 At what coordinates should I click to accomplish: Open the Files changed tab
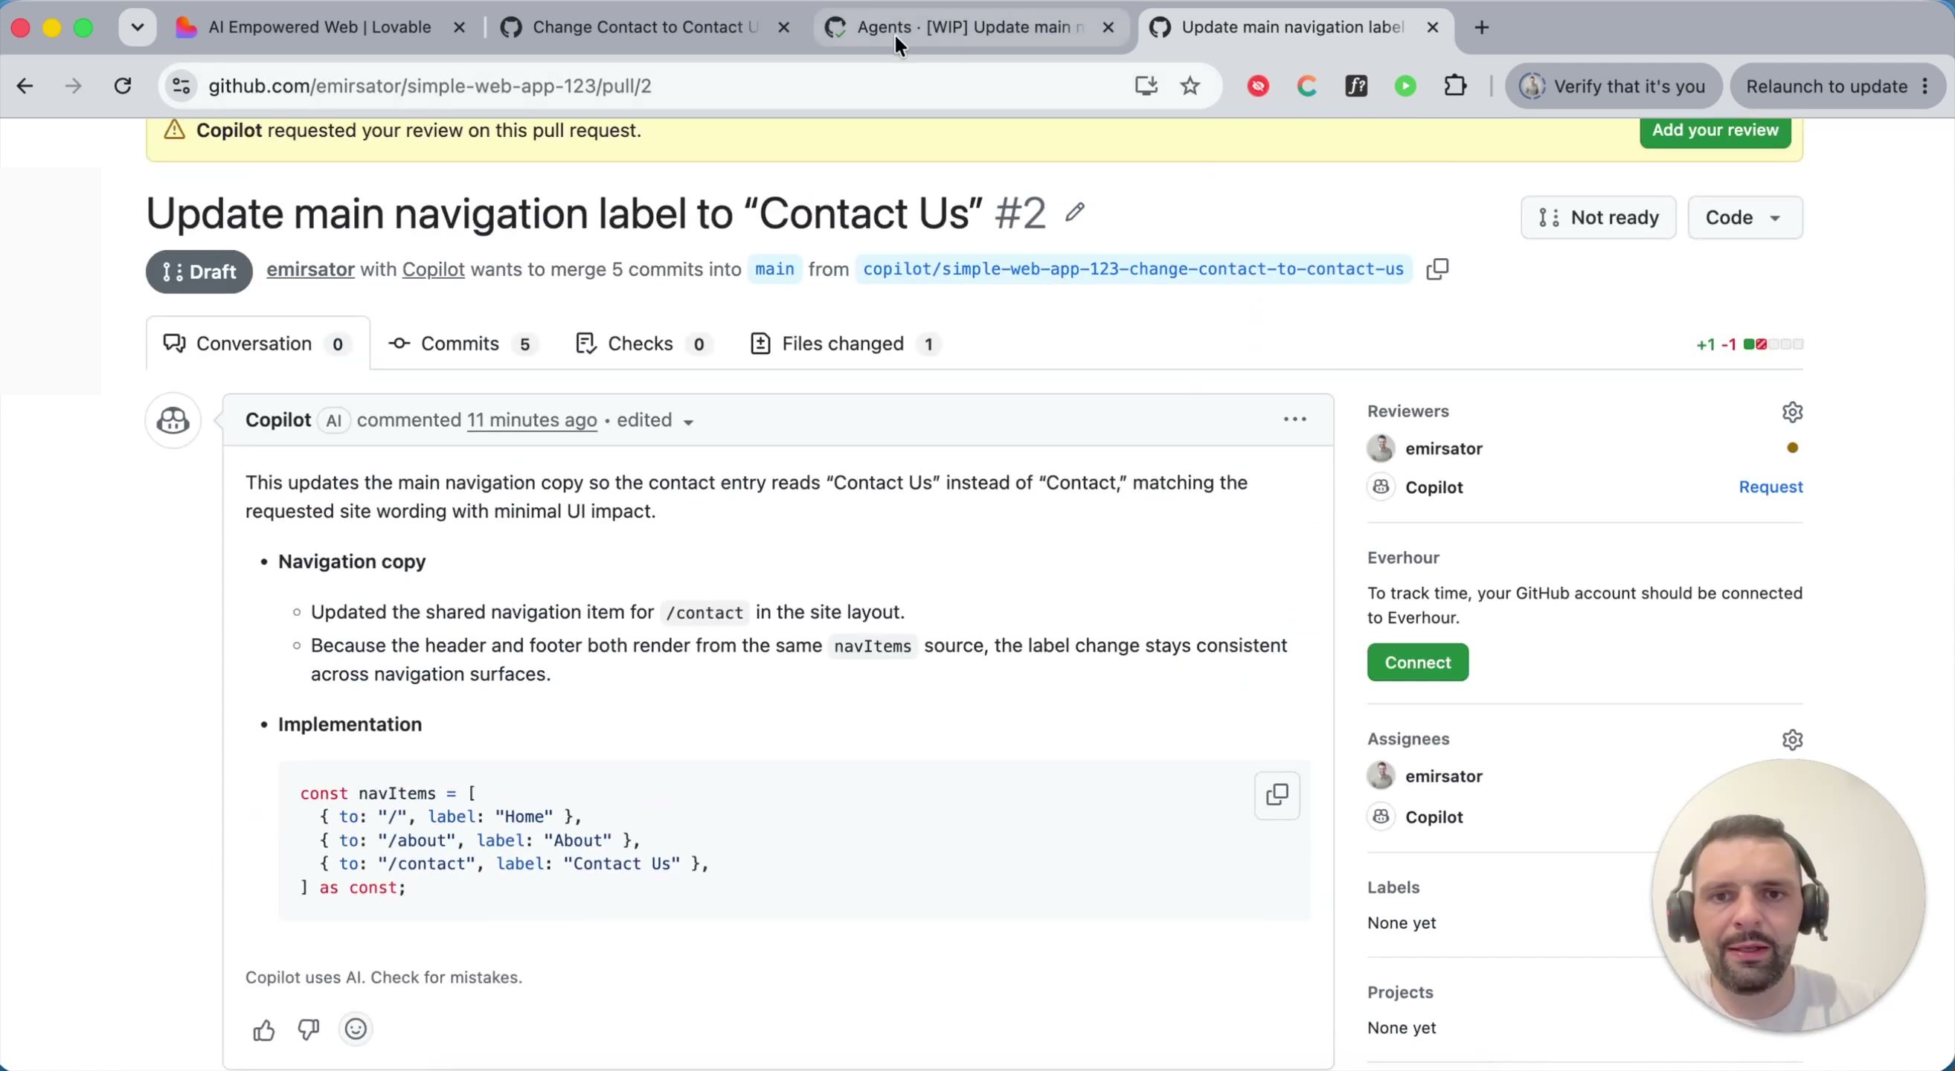[x=845, y=344]
